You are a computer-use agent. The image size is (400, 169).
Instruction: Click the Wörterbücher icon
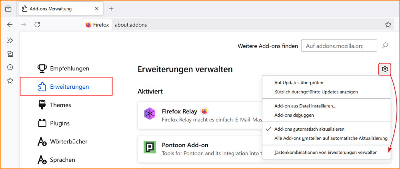click(x=42, y=141)
